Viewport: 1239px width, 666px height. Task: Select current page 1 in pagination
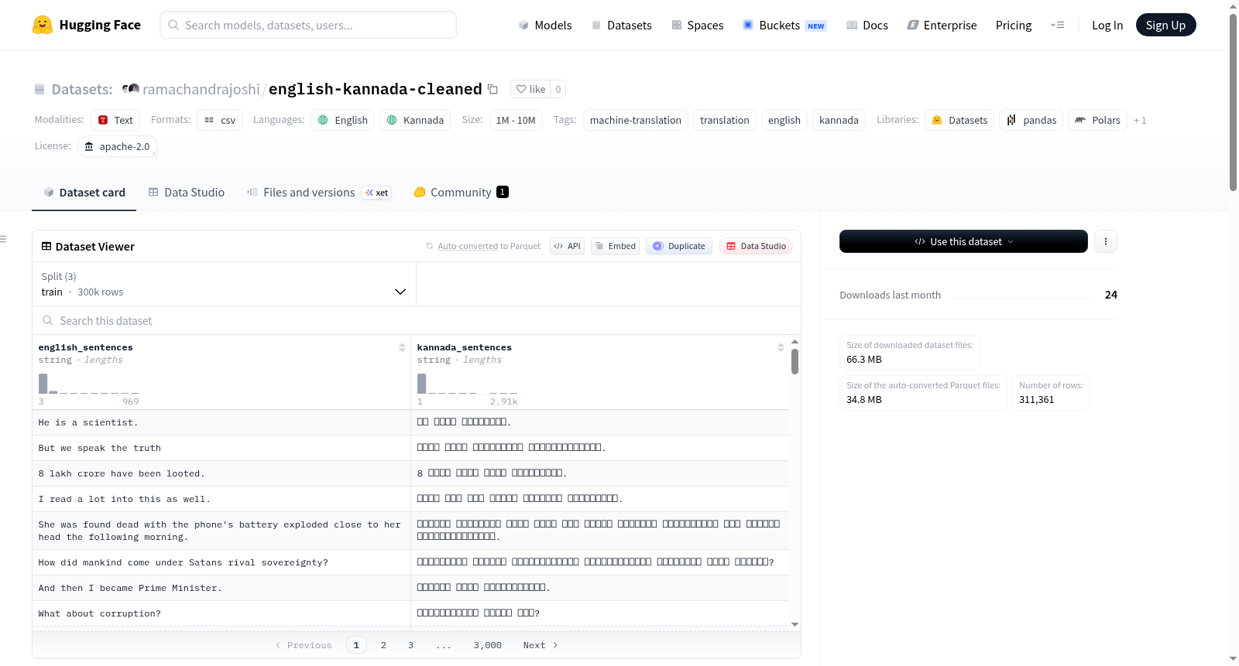[x=356, y=645]
